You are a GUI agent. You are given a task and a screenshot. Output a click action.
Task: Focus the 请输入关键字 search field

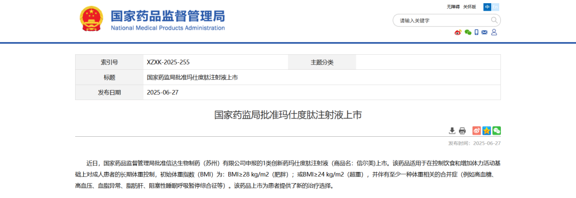[x=443, y=21]
